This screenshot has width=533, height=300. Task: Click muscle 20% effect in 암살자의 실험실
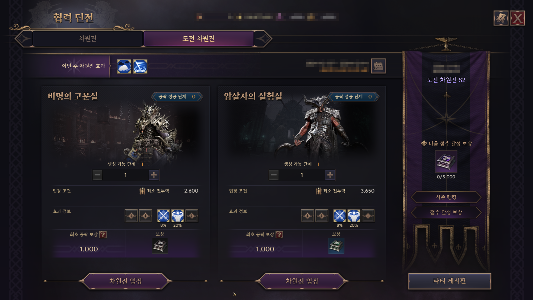(x=354, y=216)
